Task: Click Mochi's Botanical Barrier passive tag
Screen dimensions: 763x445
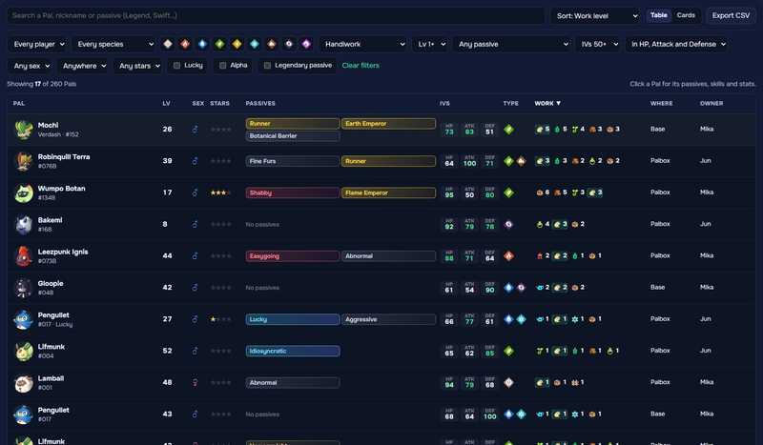Action: tap(293, 136)
